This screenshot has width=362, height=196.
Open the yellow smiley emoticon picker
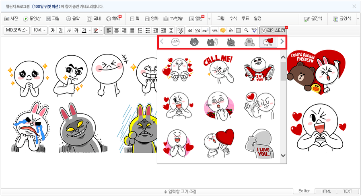[x=222, y=30]
